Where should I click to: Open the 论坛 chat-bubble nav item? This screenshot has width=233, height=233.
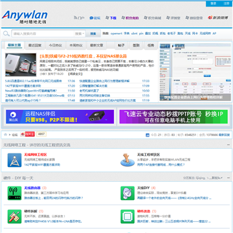point(95,18)
